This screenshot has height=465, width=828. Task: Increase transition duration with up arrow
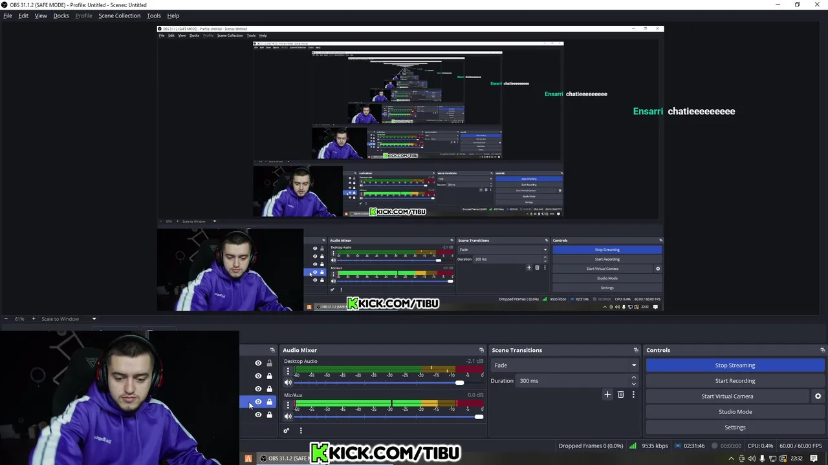633,377
